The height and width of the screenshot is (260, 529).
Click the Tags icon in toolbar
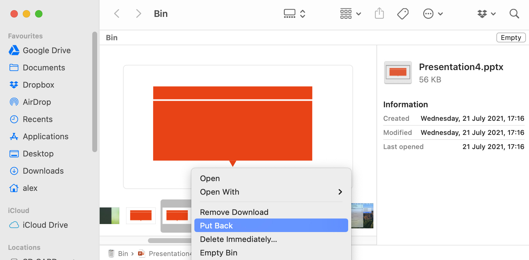(x=403, y=14)
